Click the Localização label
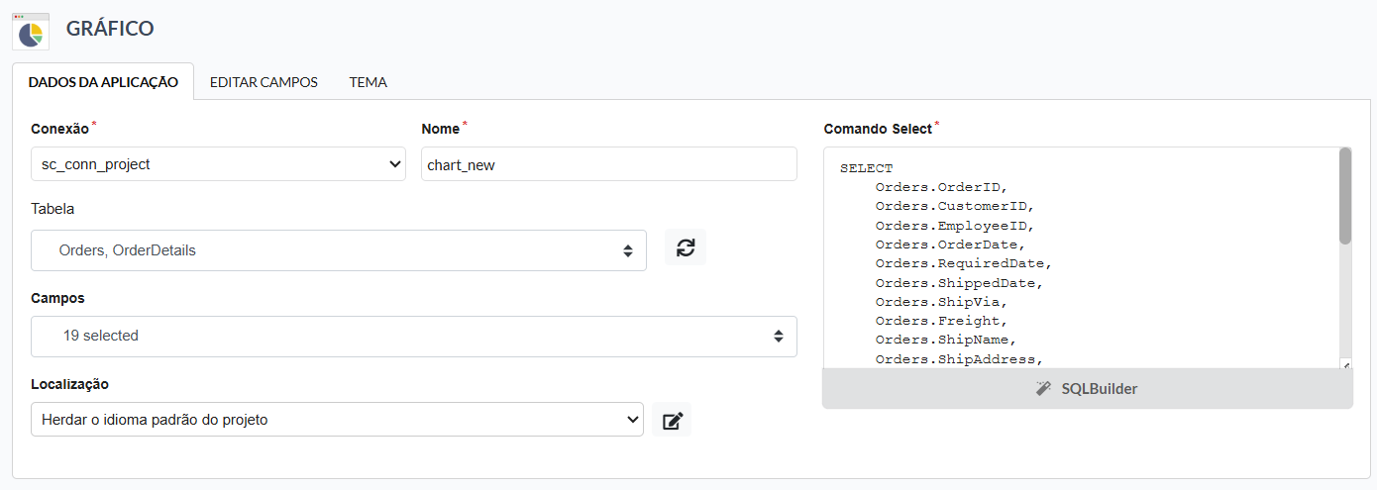Viewport: 1377px width, 490px height. click(69, 384)
